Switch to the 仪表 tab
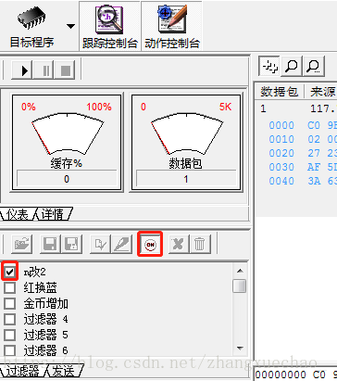Image resolution: width=337 pixels, height=381 pixels. [18, 214]
